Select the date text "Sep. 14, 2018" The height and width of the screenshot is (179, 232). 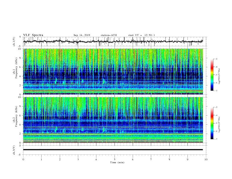click(82, 35)
